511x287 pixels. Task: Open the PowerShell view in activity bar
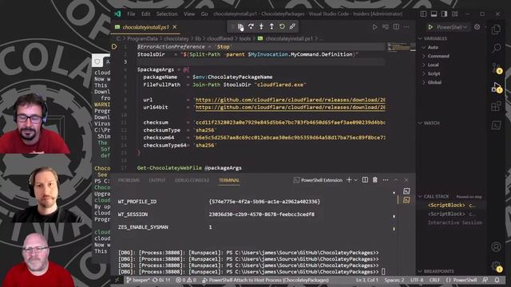pyautogui.click(x=497, y=125)
